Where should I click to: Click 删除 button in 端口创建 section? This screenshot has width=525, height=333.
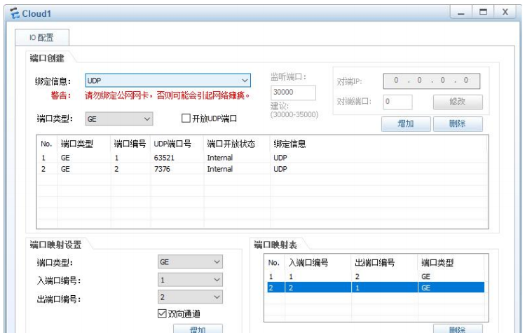pyautogui.click(x=458, y=123)
